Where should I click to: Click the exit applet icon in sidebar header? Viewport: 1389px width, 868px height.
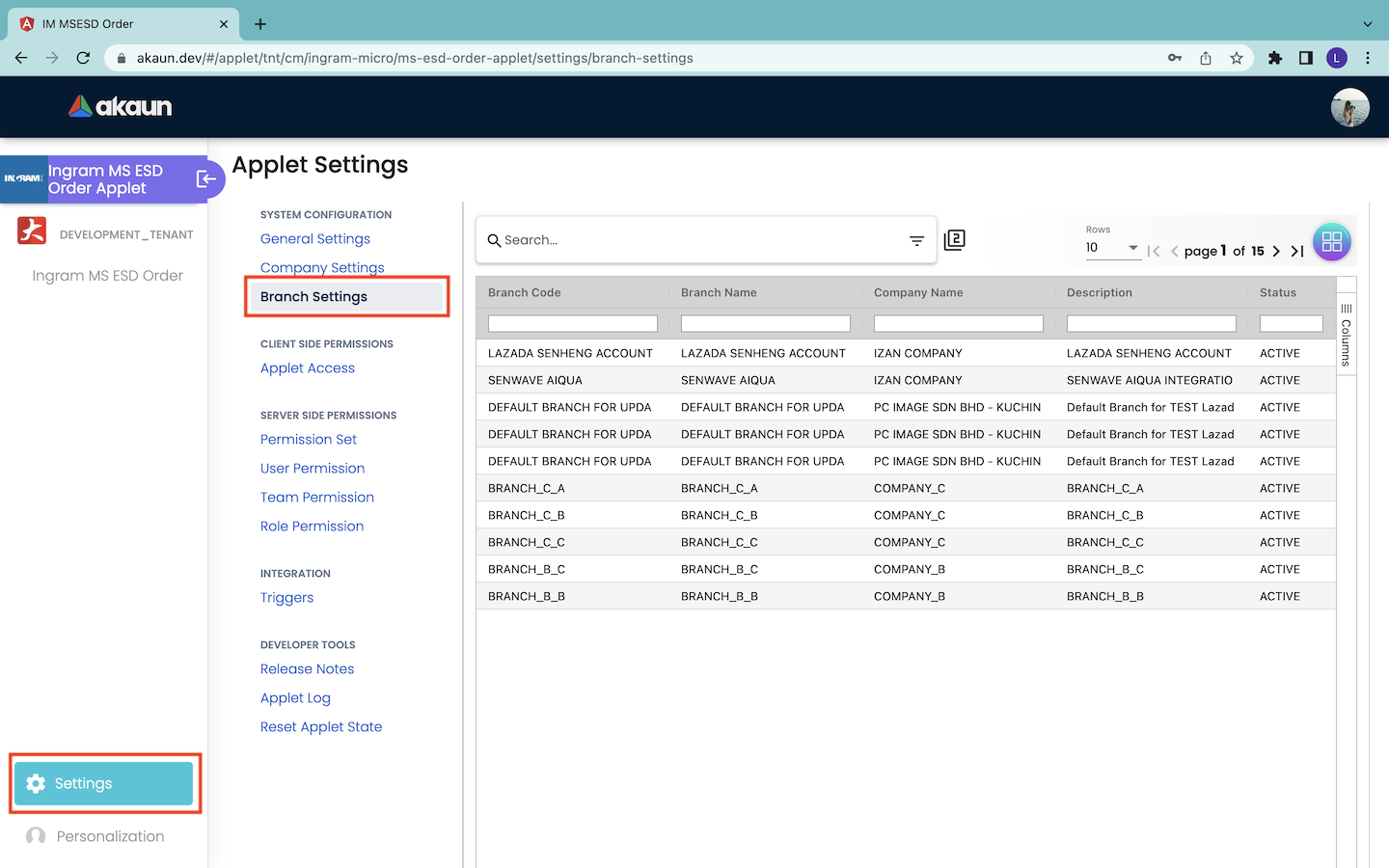click(205, 178)
